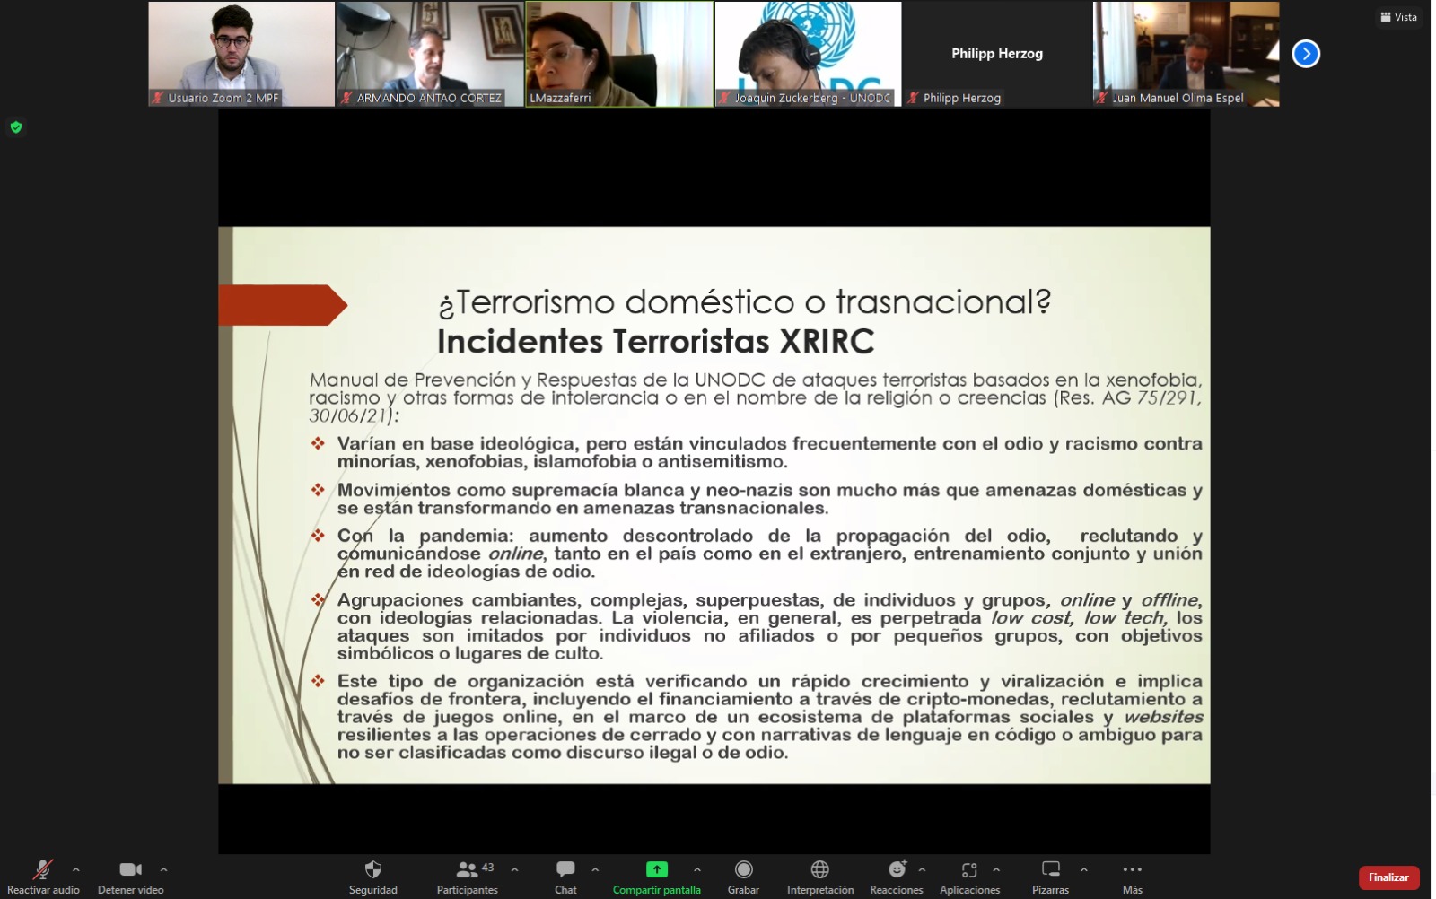Expand share options arrow beside Compartir pantalla

click(697, 869)
